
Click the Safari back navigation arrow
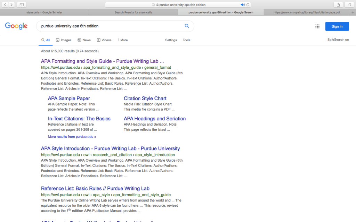[x=6, y=5]
